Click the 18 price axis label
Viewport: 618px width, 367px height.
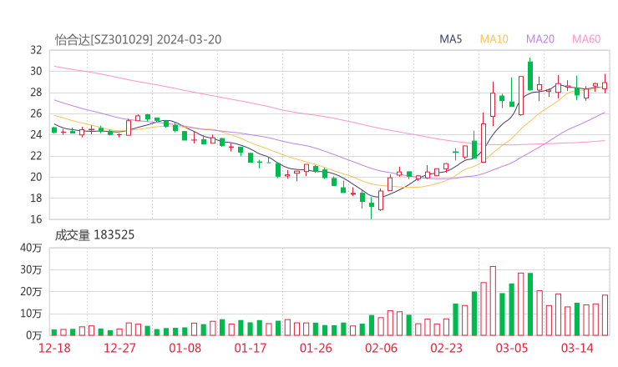(x=36, y=198)
